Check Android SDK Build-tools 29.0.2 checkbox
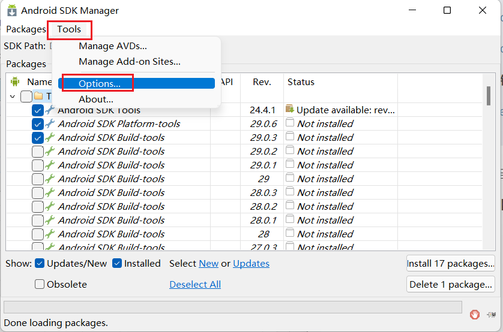Screen dimensions: 503x332 38,152
